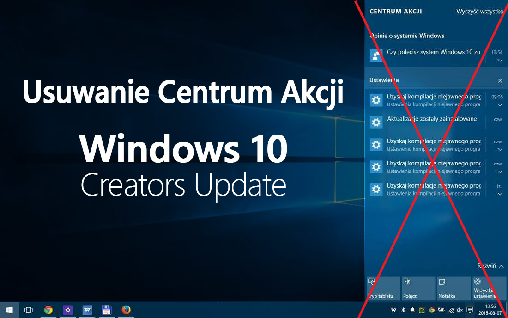508x318 pixels.
Task: Click Rozwiń above the quick actions
Action: point(490,266)
